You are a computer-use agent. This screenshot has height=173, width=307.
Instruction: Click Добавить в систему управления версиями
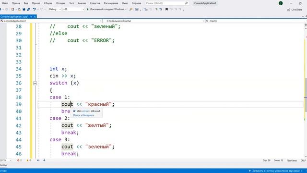point(276,171)
